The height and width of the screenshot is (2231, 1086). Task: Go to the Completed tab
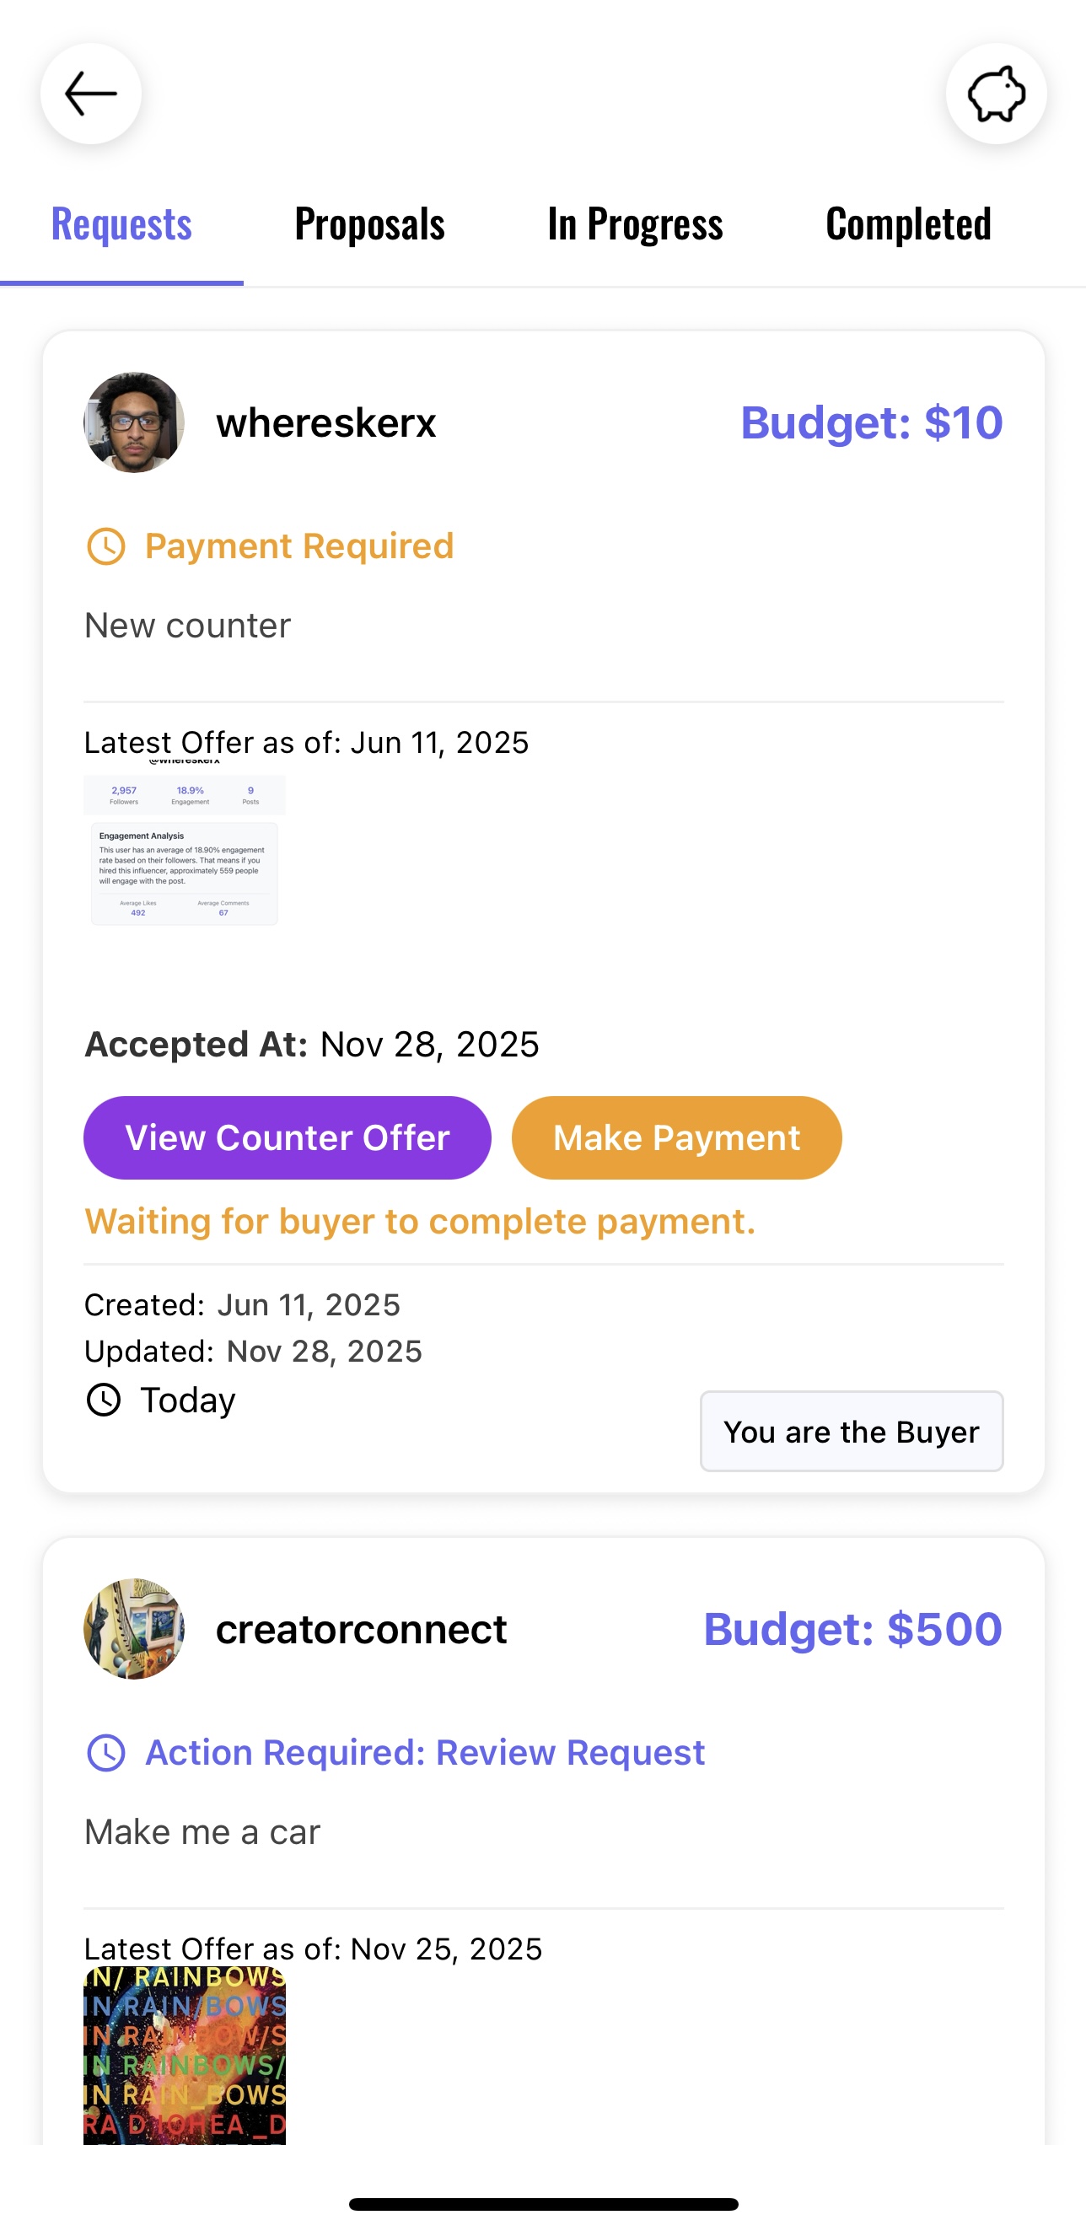coord(907,224)
